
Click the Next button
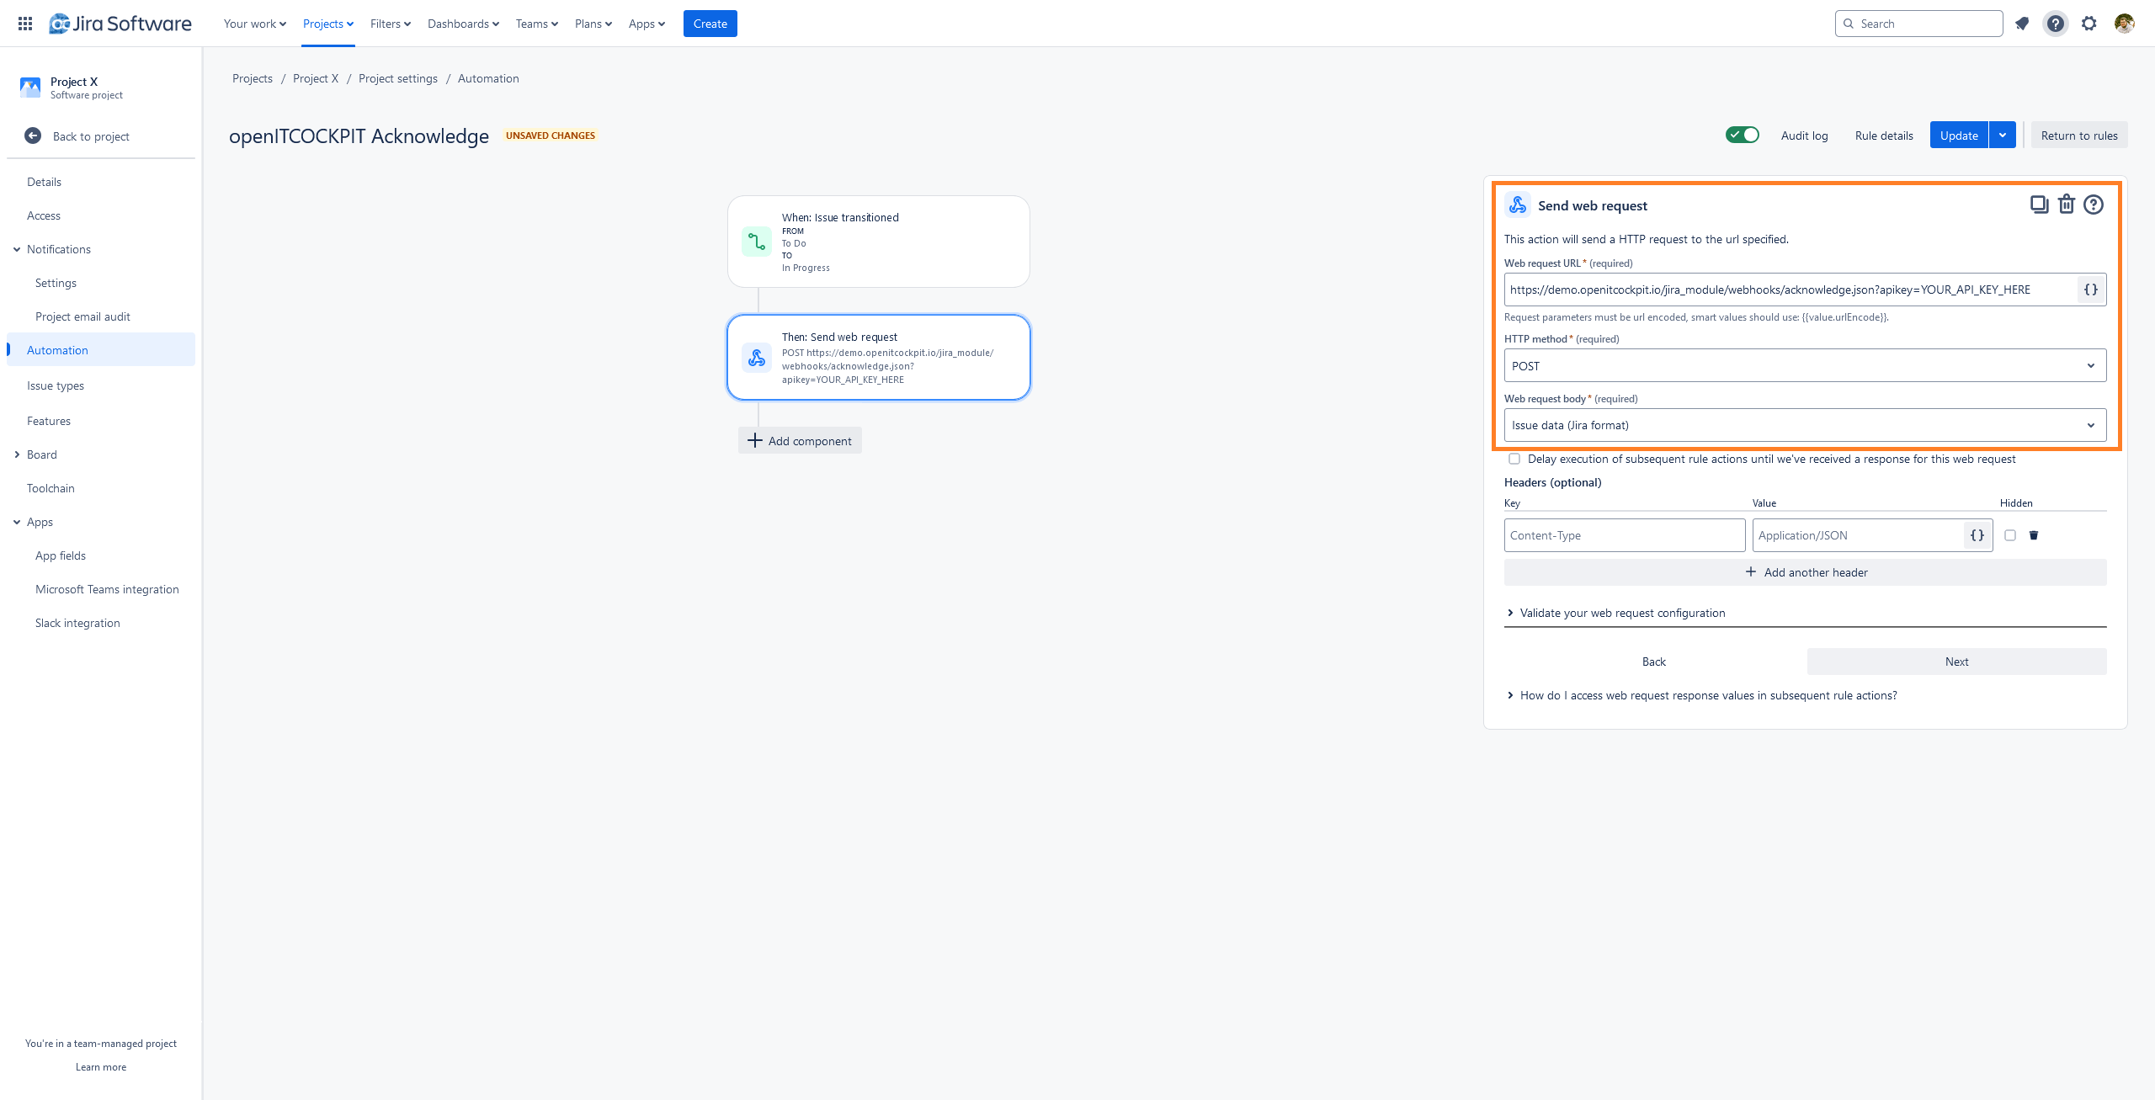1956,662
